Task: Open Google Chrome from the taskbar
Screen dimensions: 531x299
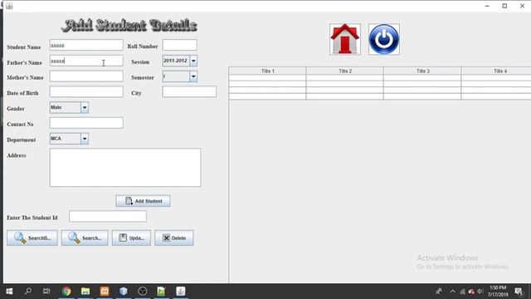Action: (66, 292)
